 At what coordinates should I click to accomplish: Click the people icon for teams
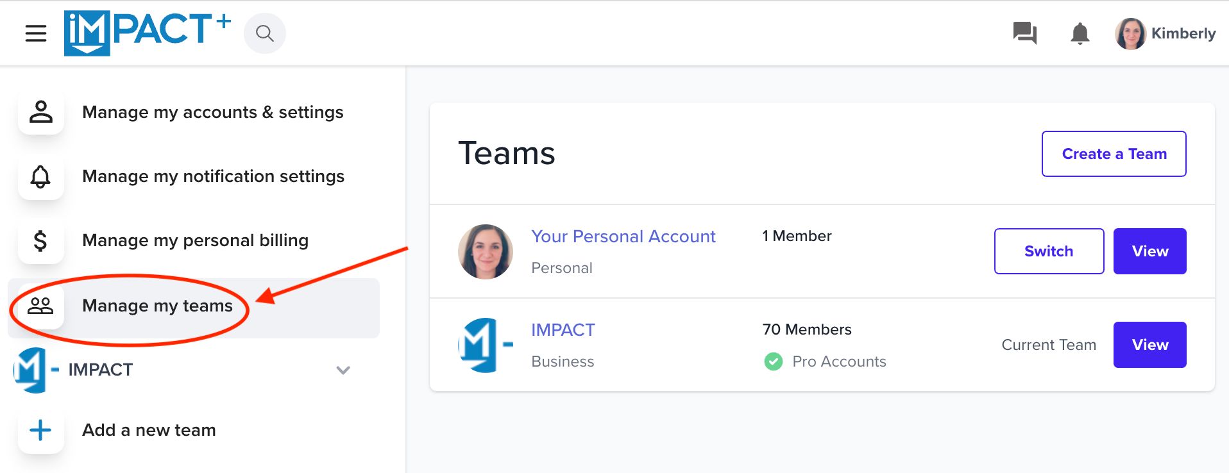coord(41,306)
